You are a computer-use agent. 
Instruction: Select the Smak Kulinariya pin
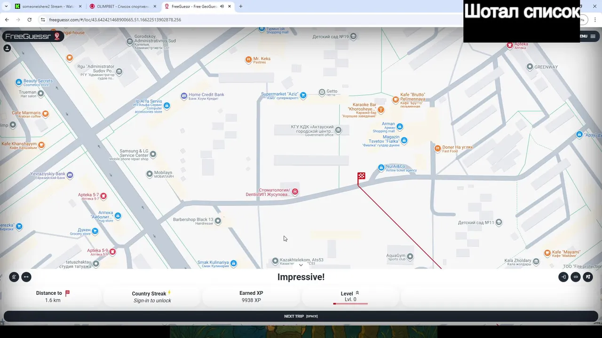(234, 263)
